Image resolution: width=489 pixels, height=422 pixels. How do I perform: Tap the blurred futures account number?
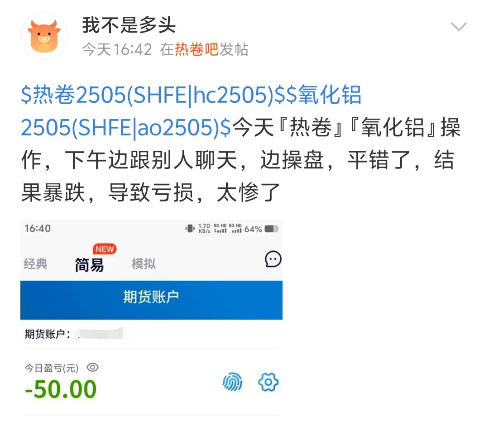[100, 334]
